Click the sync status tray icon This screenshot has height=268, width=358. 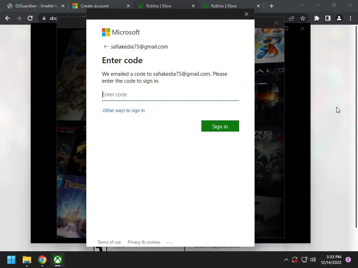(x=295, y=260)
